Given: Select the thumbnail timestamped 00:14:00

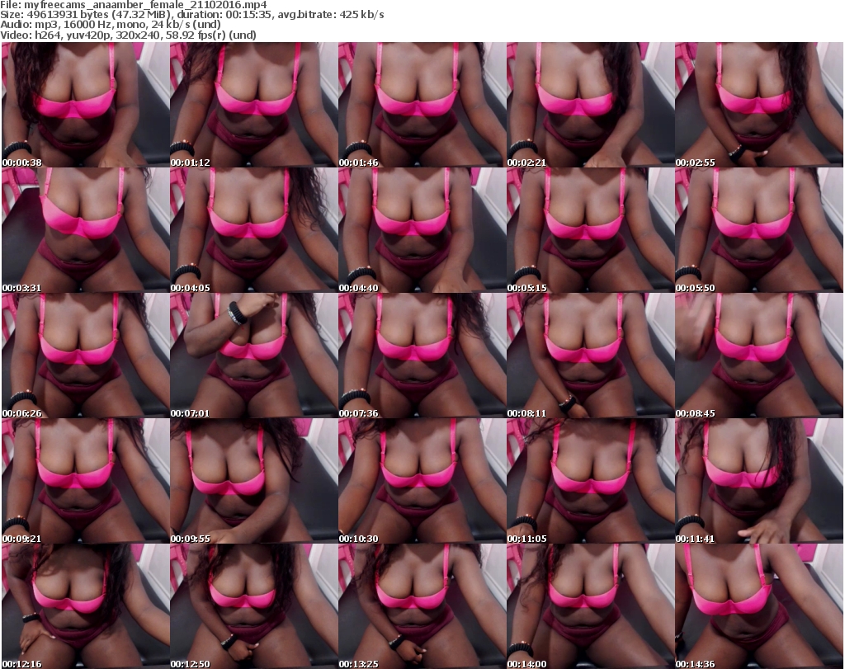Looking at the screenshot, I should [590, 606].
